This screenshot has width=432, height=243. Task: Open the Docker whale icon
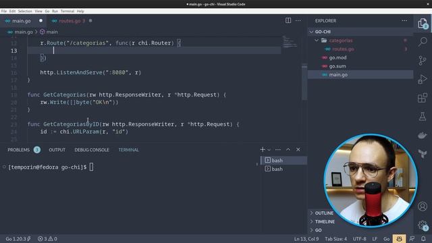coord(423,135)
